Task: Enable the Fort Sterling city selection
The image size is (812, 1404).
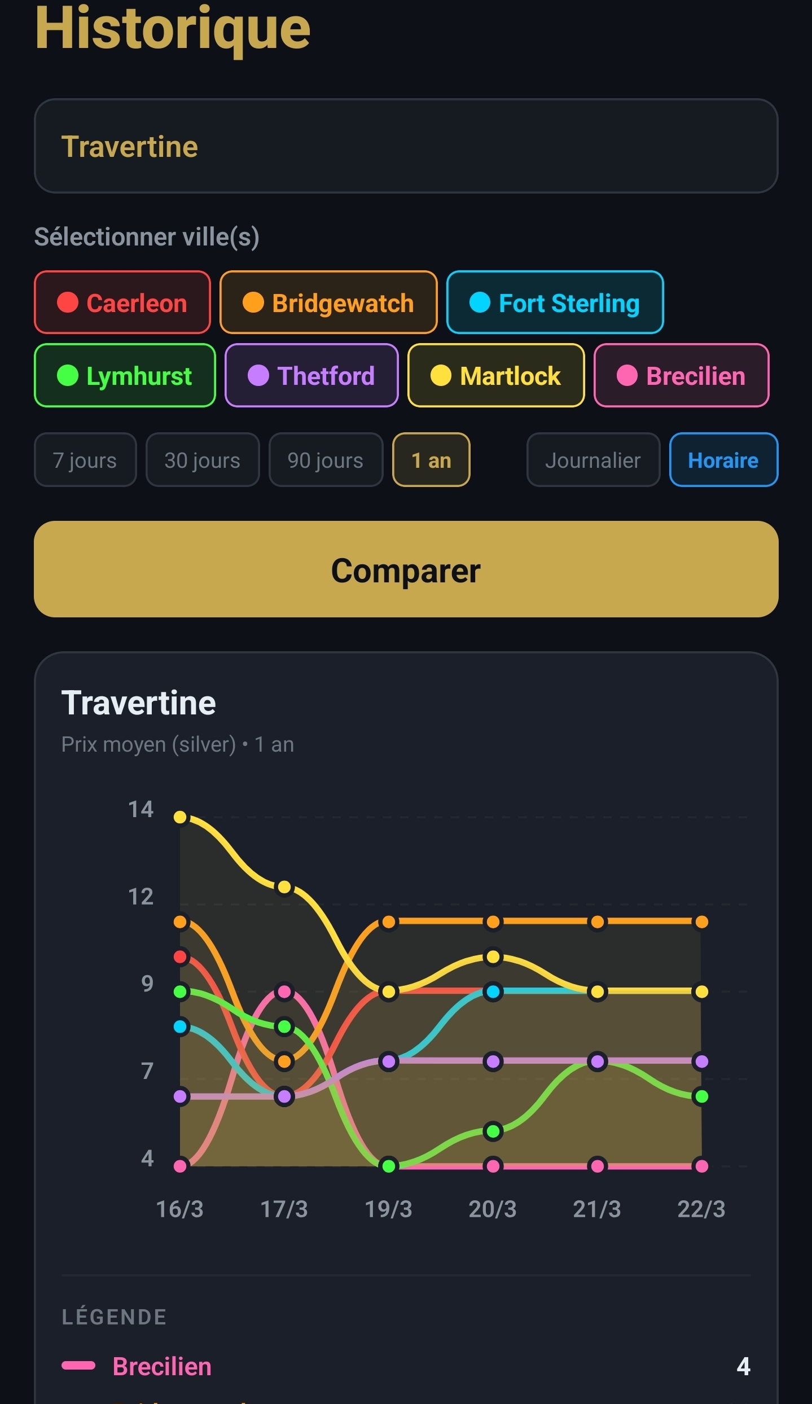Action: [554, 303]
